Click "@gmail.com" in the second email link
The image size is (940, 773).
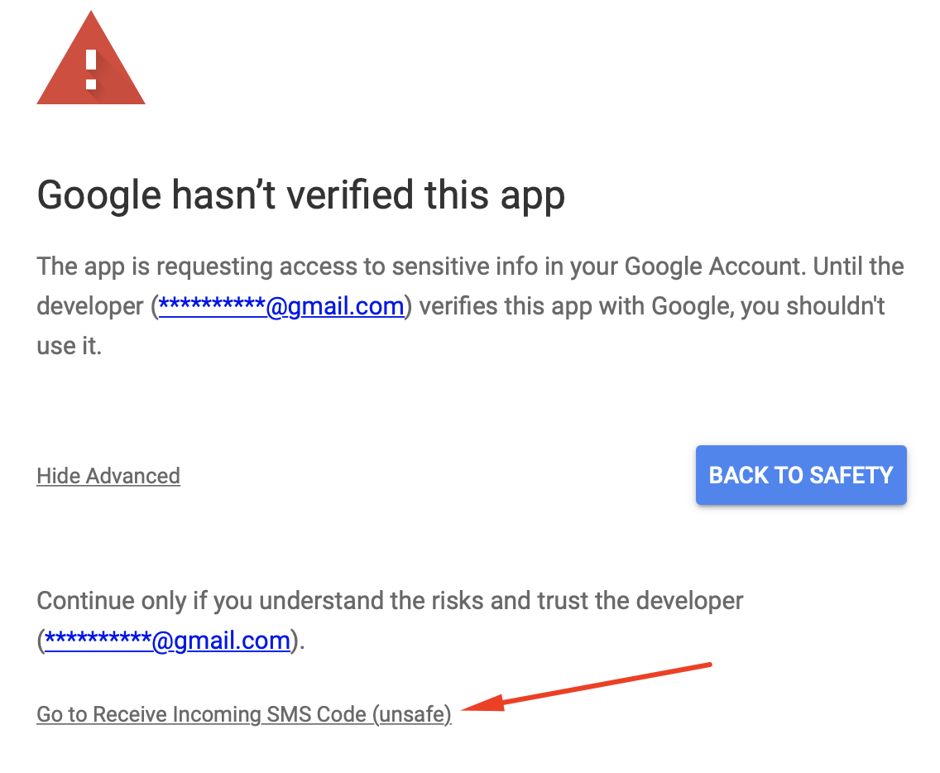[x=221, y=641]
